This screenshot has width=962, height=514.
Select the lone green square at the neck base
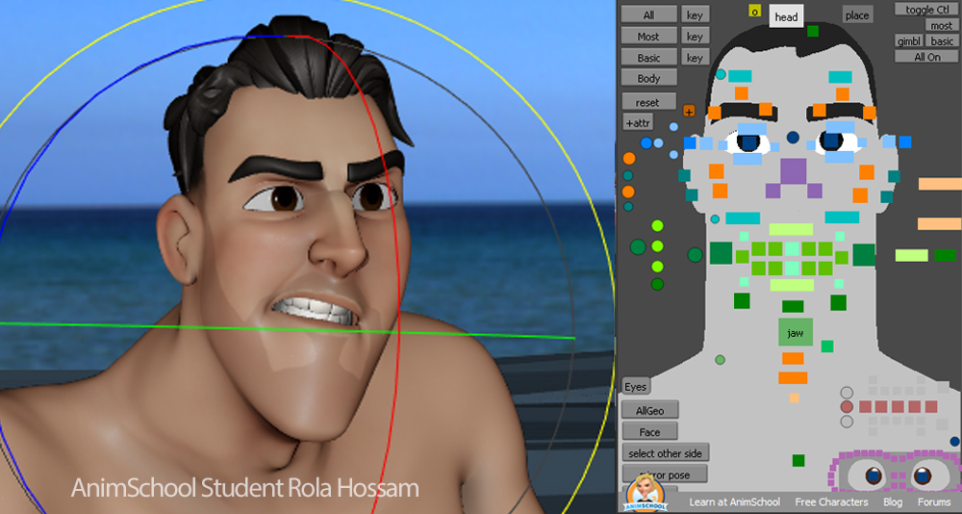[798, 460]
